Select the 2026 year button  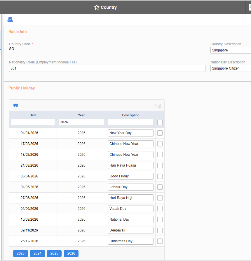click(x=71, y=253)
